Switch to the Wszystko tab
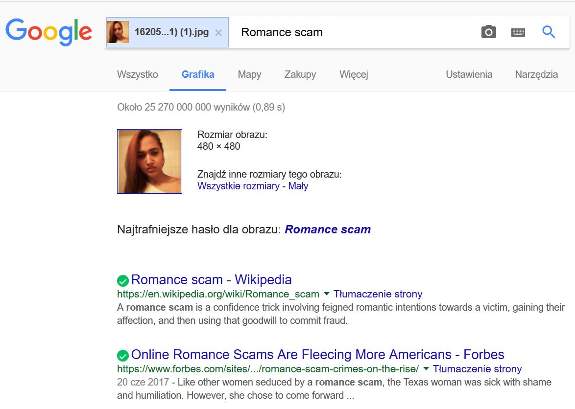Screen dimensions: 575x409 [138, 74]
